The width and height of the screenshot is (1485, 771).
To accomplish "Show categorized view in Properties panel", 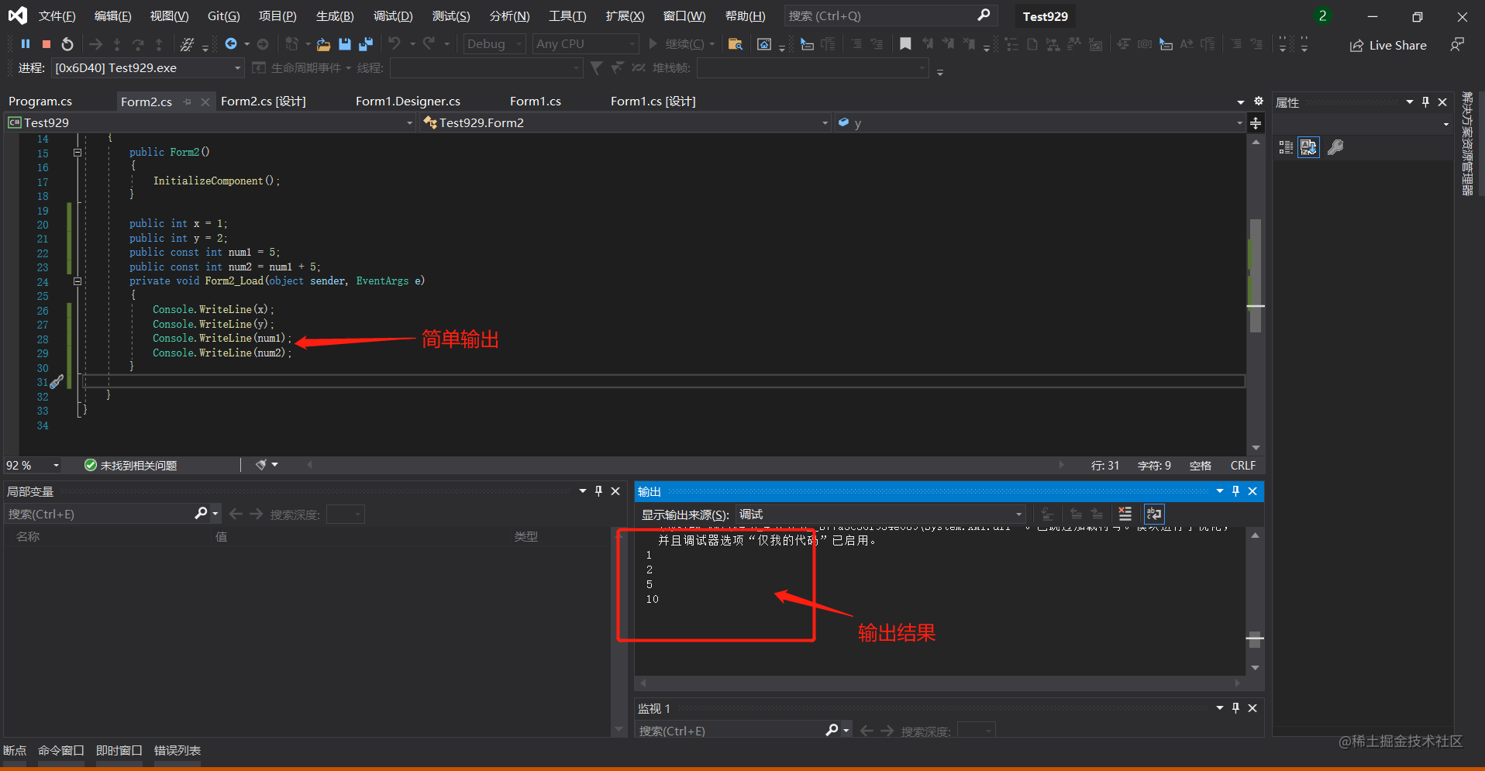I will coord(1286,147).
